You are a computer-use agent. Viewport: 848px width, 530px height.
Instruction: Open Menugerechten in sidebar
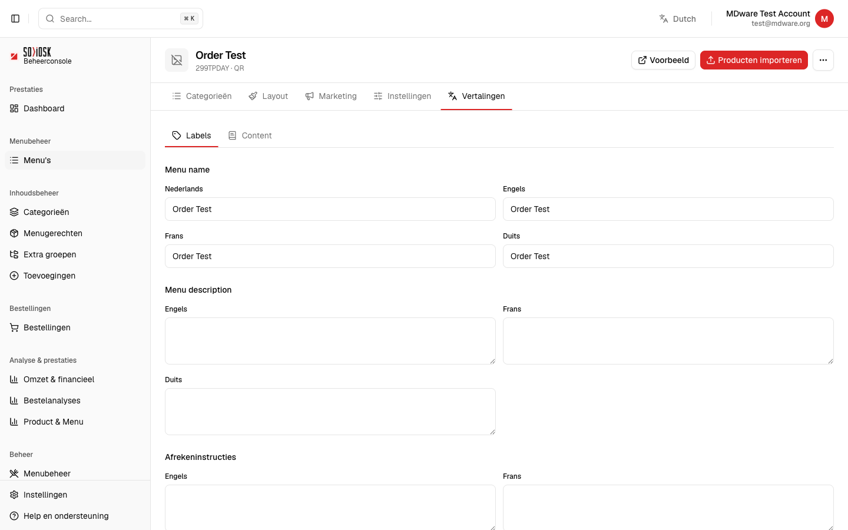click(x=75, y=233)
